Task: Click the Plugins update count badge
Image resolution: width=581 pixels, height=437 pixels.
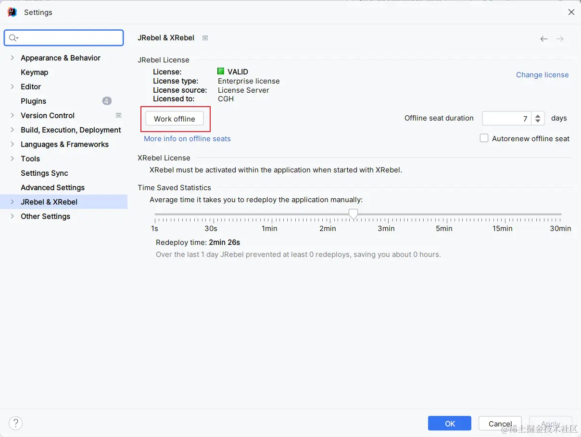Action: (x=107, y=101)
